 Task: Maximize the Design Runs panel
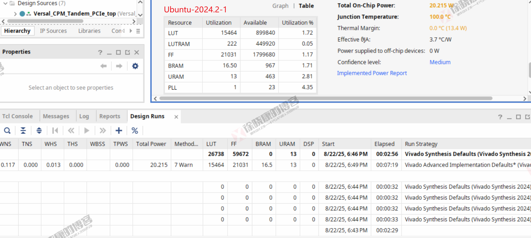click(518, 117)
